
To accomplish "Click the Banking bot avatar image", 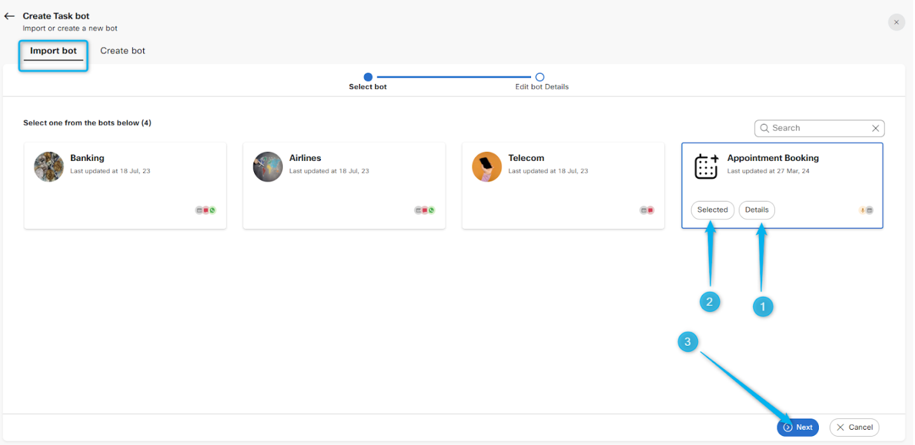I will click(49, 167).
